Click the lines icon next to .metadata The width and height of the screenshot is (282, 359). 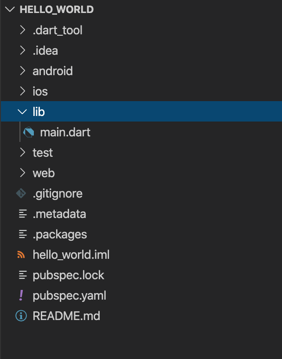[21, 214]
